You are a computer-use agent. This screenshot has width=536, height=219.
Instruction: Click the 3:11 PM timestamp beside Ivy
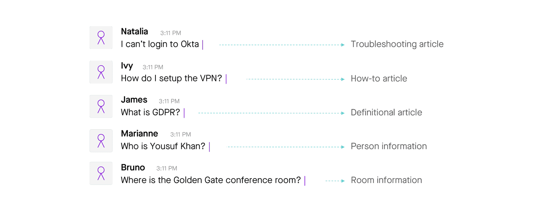tap(153, 67)
